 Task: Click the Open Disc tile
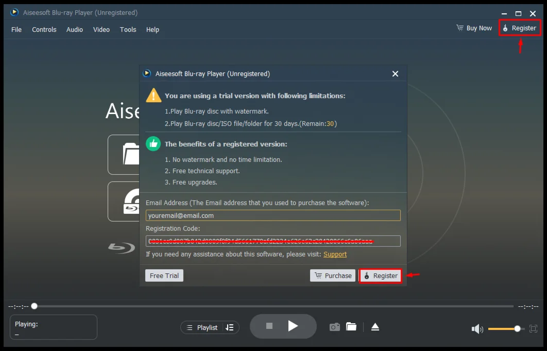coord(124,201)
